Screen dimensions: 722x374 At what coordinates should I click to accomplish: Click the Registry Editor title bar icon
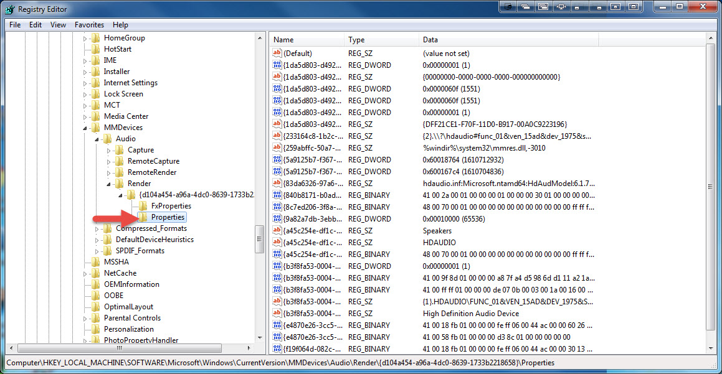[x=9, y=9]
